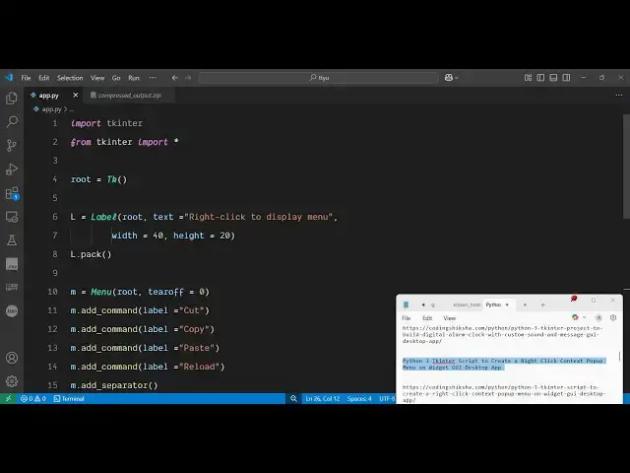The width and height of the screenshot is (630, 473).
Task: Open the Customize Layout icon
Action: tap(528, 77)
